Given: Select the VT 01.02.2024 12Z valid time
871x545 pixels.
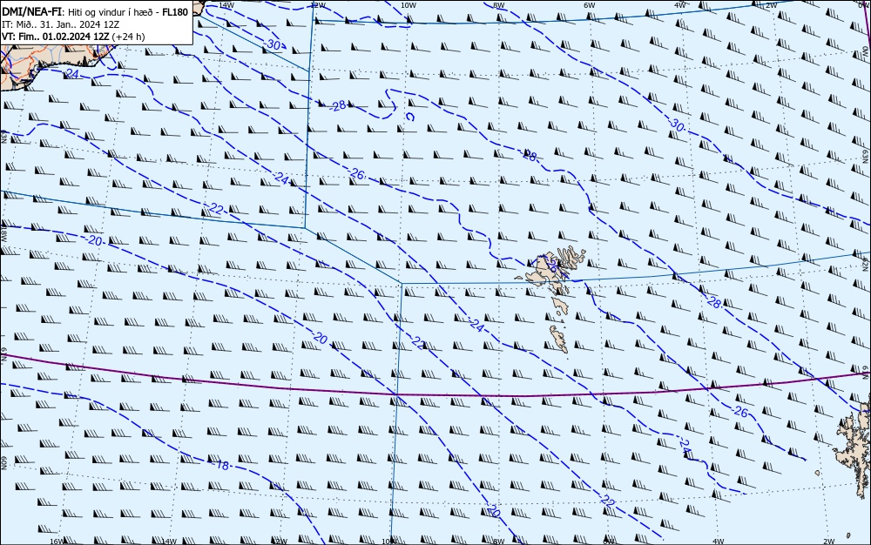Looking at the screenshot, I should tap(56, 37).
